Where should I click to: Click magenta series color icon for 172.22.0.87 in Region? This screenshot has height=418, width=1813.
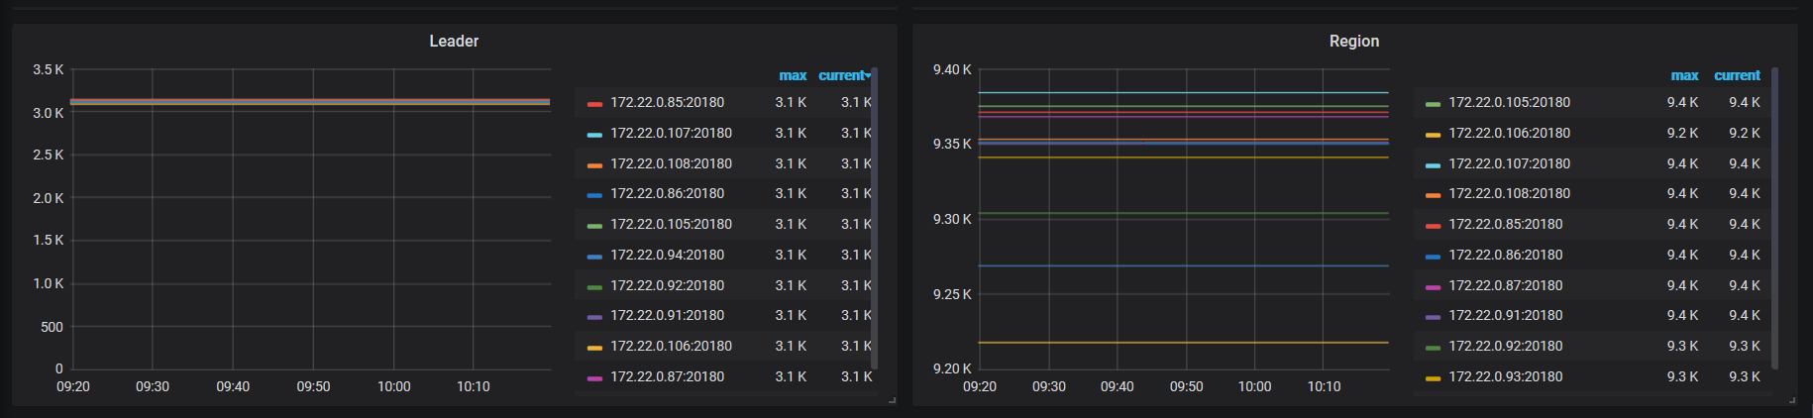coord(1433,286)
